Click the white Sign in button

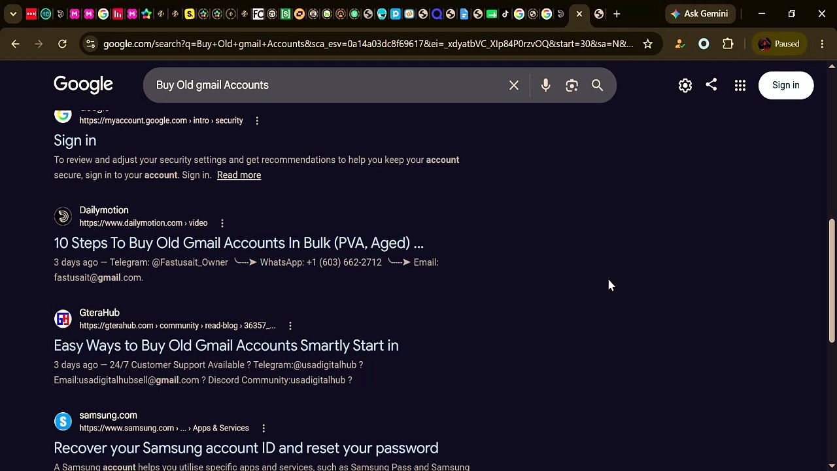785,85
